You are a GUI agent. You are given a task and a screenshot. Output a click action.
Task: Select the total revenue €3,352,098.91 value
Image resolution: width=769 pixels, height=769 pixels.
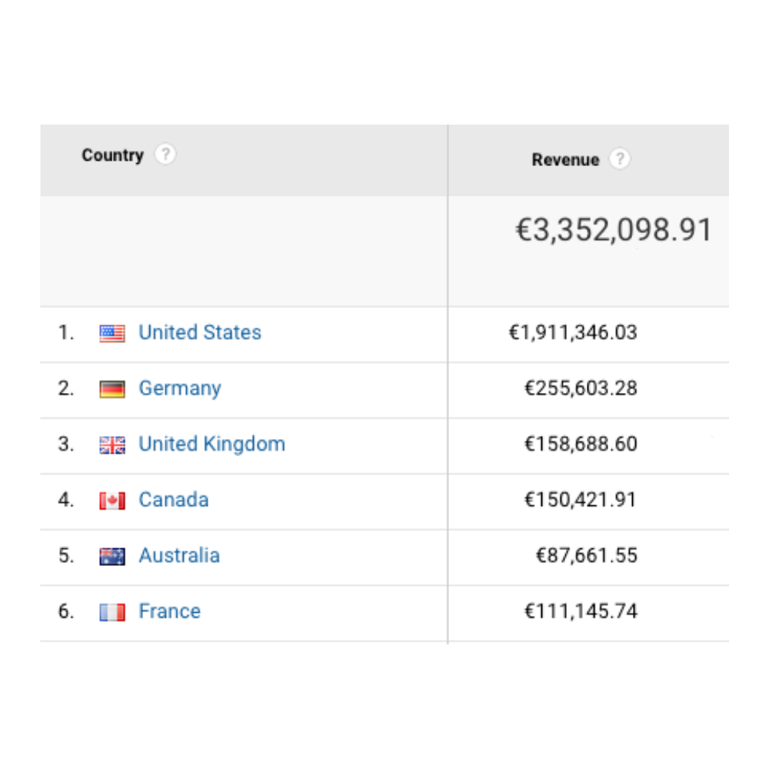614,229
